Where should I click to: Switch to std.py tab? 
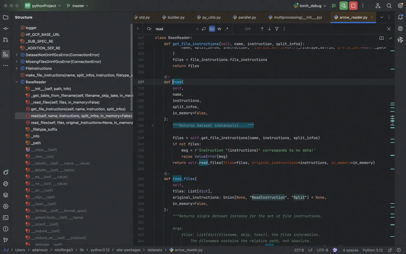point(142,17)
